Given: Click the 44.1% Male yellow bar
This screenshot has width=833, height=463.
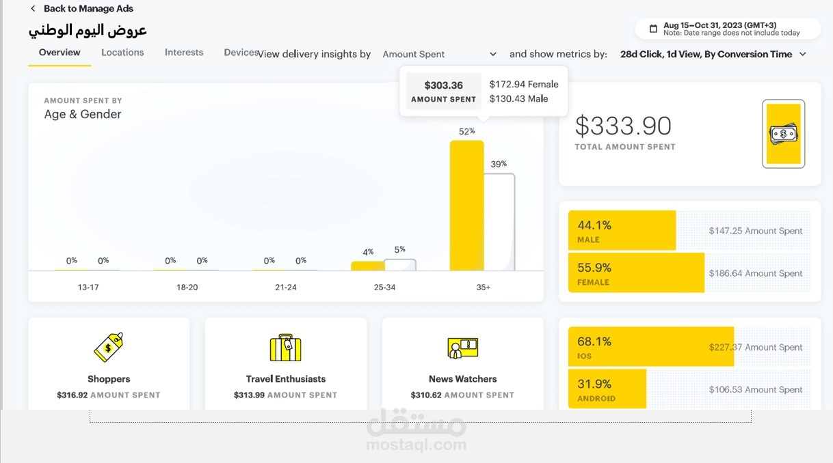Looking at the screenshot, I should [x=622, y=231].
